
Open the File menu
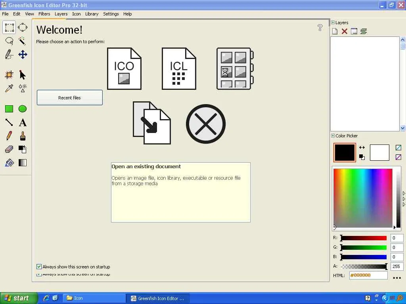5,14
